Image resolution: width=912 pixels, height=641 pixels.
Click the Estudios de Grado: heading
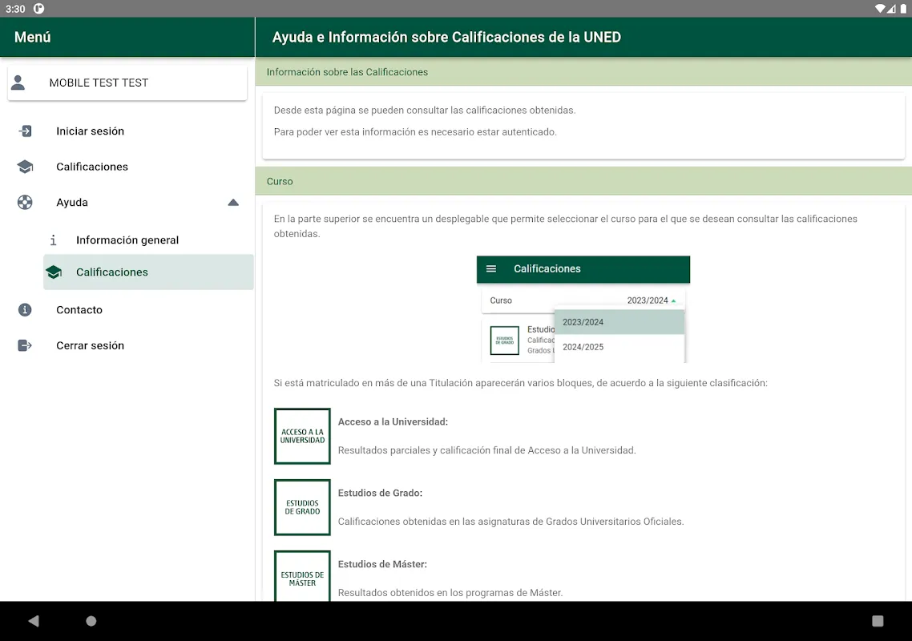(381, 494)
